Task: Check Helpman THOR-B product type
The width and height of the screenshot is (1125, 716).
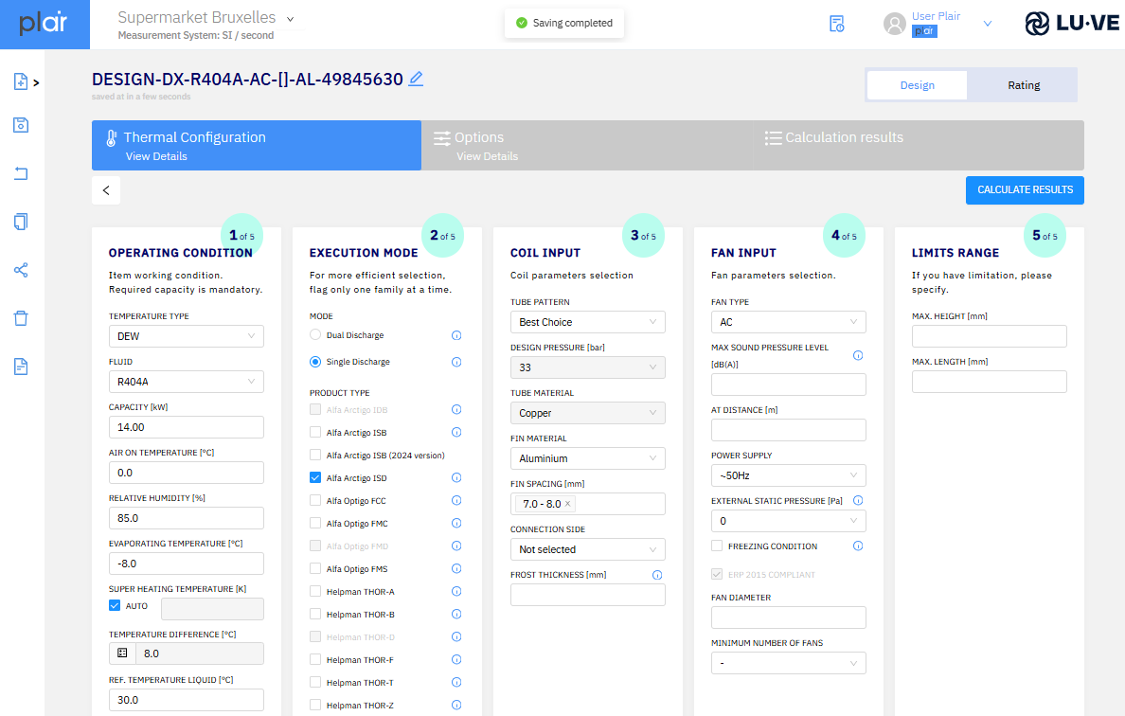Action: 315,614
